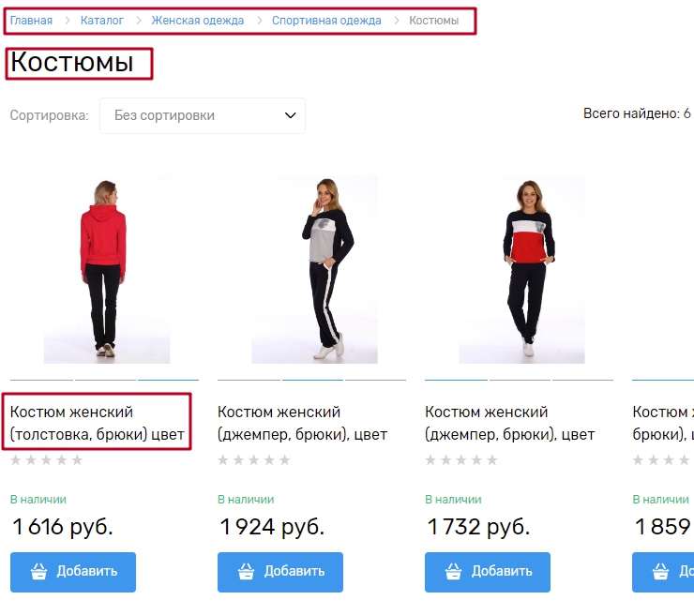Open the red-white-navy jumper costume image
This screenshot has width=694, height=615.
coord(521,269)
